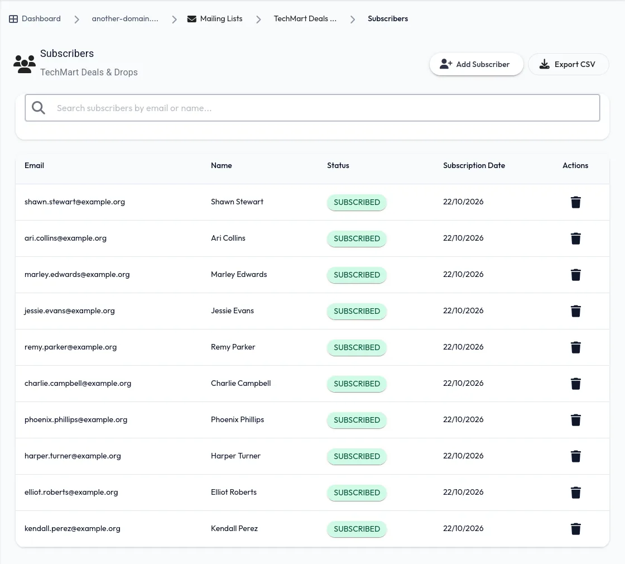625x564 pixels.
Task: Select email shawn.stewart@example.org
Action: click(x=75, y=202)
